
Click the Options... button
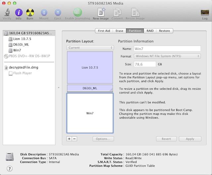(103, 139)
